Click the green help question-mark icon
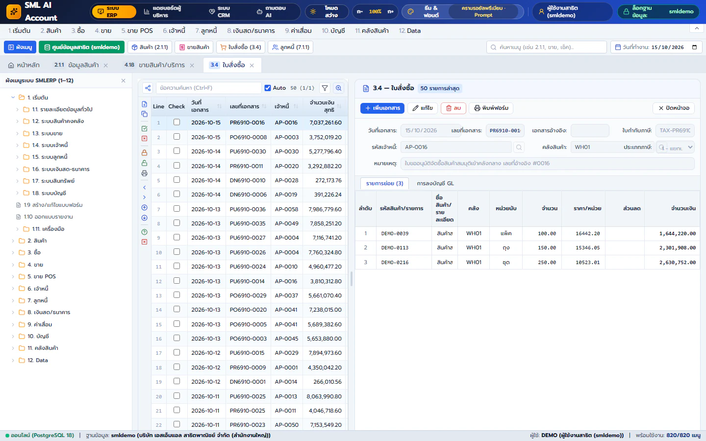The width and height of the screenshot is (706, 441). coord(144,232)
